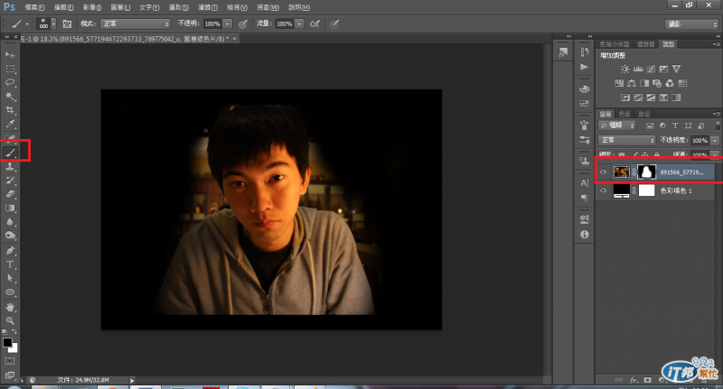The image size is (723, 389).
Task: Select the Crop tool
Action: click(10, 110)
